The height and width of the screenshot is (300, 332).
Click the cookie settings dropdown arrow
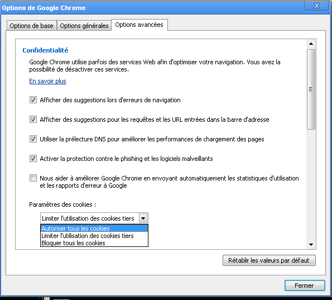143,218
